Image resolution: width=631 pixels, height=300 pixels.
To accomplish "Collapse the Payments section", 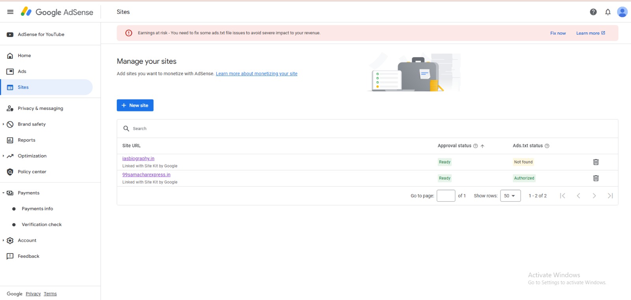I will [x=3, y=193].
